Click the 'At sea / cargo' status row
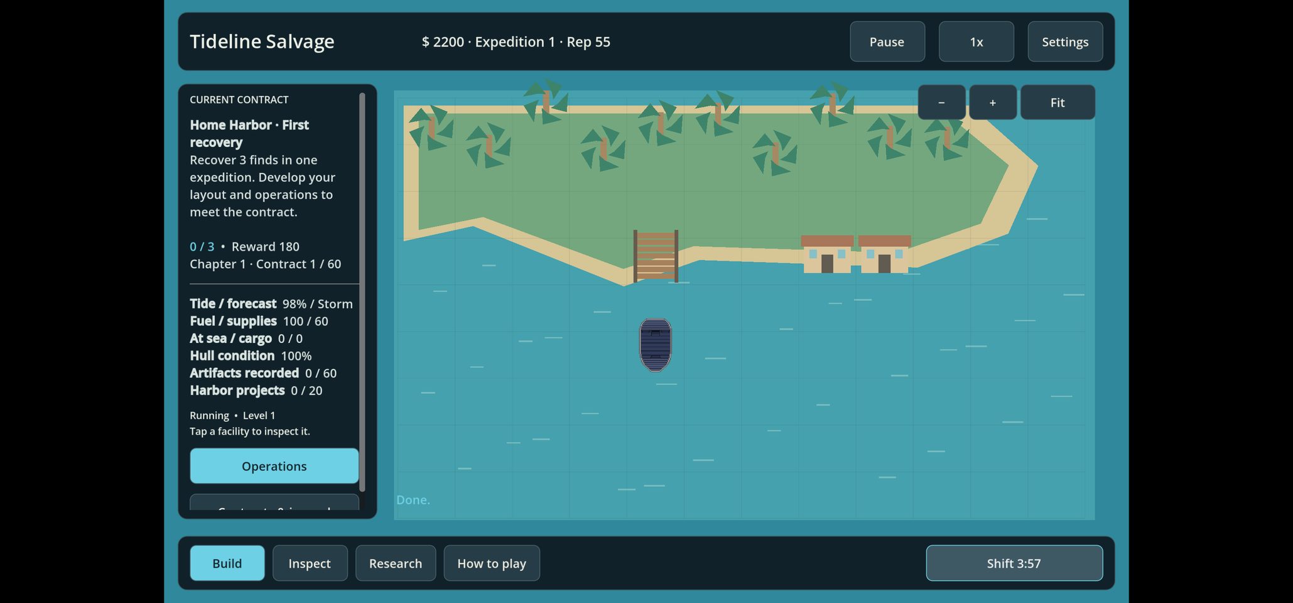This screenshot has width=1293, height=603. click(x=246, y=339)
